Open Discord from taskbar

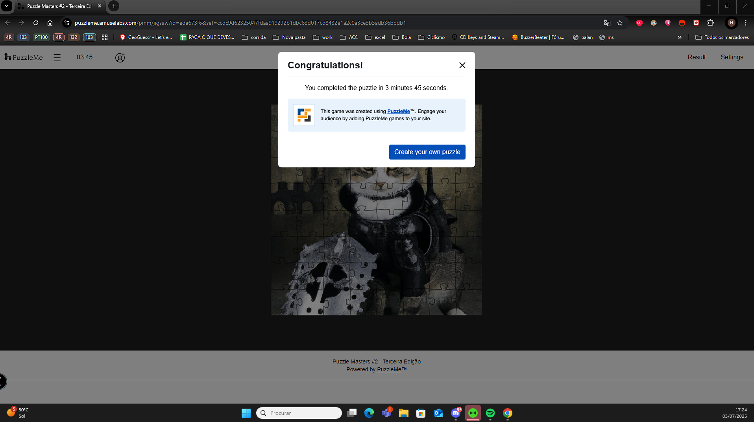click(456, 413)
